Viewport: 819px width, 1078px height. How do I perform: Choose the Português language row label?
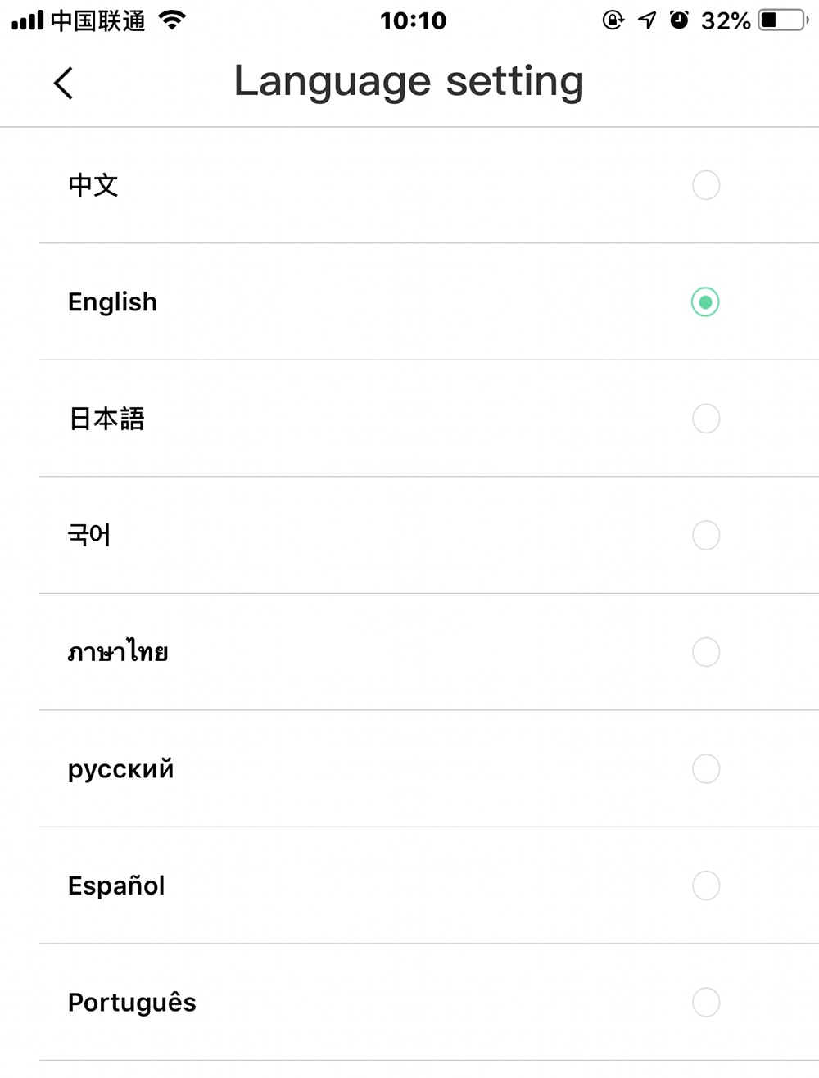coord(132,1003)
